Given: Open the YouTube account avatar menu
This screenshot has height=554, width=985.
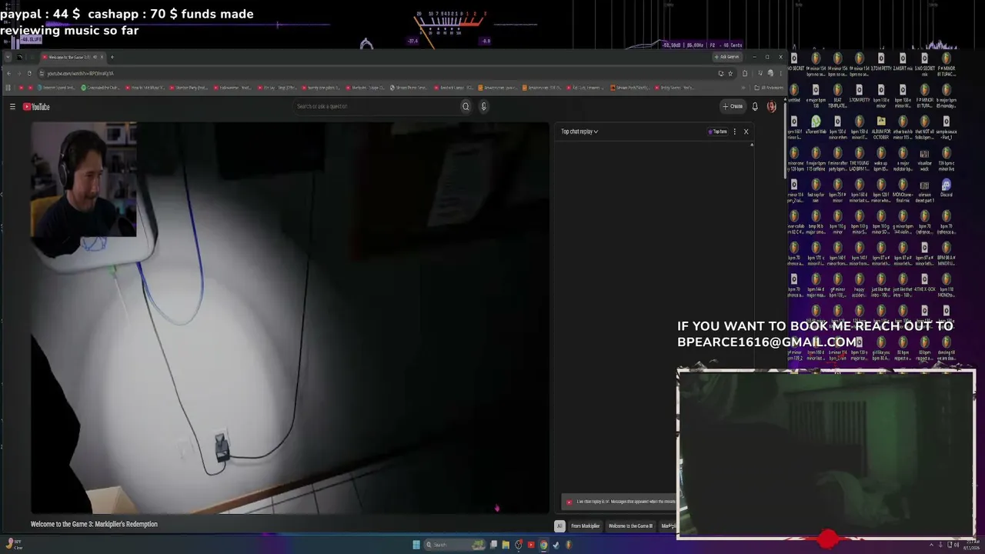Looking at the screenshot, I should coord(772,106).
